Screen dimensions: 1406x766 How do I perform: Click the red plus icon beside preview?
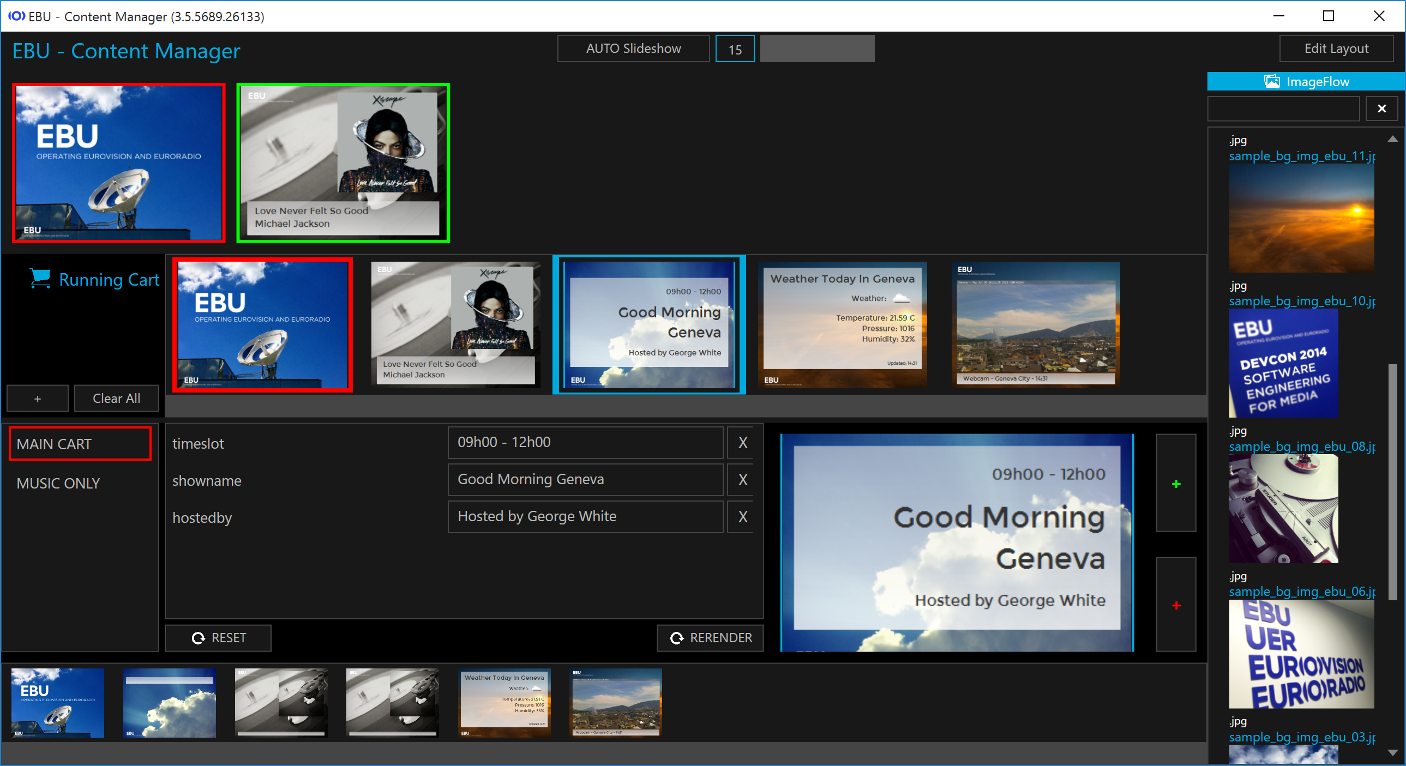click(1176, 605)
